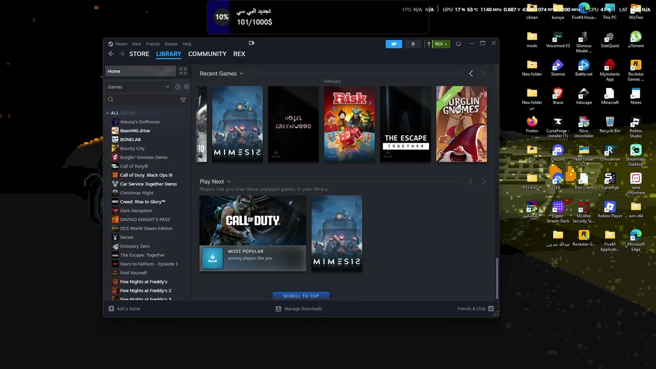Click the SCROLL TO TOP button
This screenshot has height=369, width=656.
click(301, 296)
